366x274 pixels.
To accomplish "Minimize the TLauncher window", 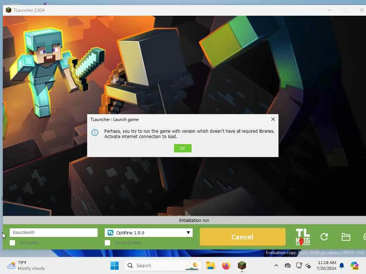I will point(330,10).
